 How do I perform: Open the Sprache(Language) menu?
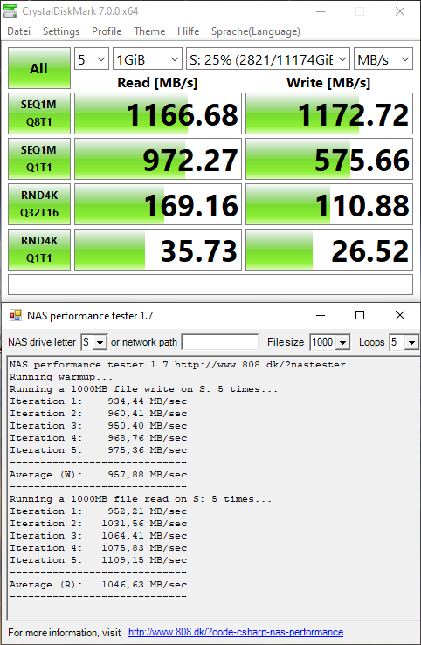pyautogui.click(x=256, y=31)
